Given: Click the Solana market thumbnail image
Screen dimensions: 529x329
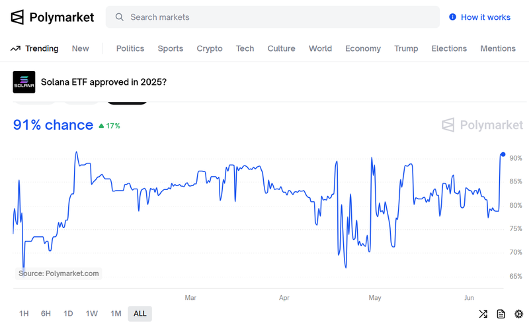Looking at the screenshot, I should (24, 82).
